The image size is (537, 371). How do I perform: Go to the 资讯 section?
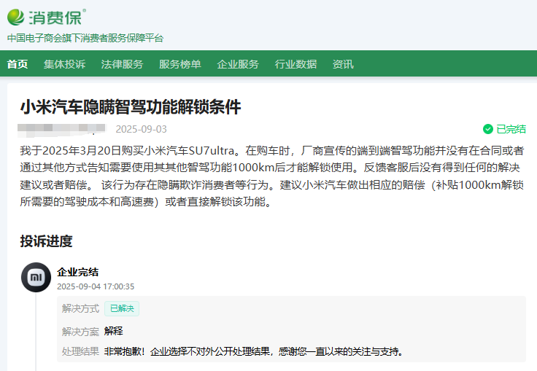click(x=343, y=64)
